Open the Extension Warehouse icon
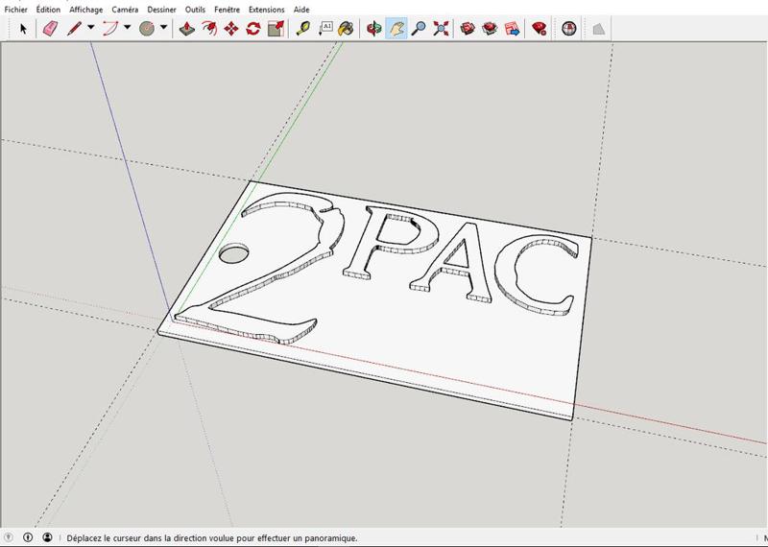The height and width of the screenshot is (547, 768). point(490,29)
